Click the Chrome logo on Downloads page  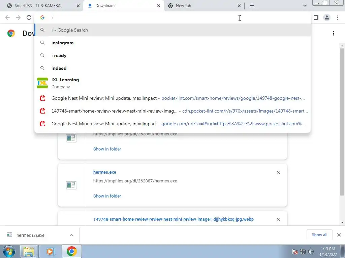(x=11, y=33)
